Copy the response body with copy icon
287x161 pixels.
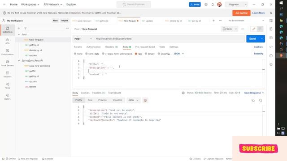[x=253, y=100]
